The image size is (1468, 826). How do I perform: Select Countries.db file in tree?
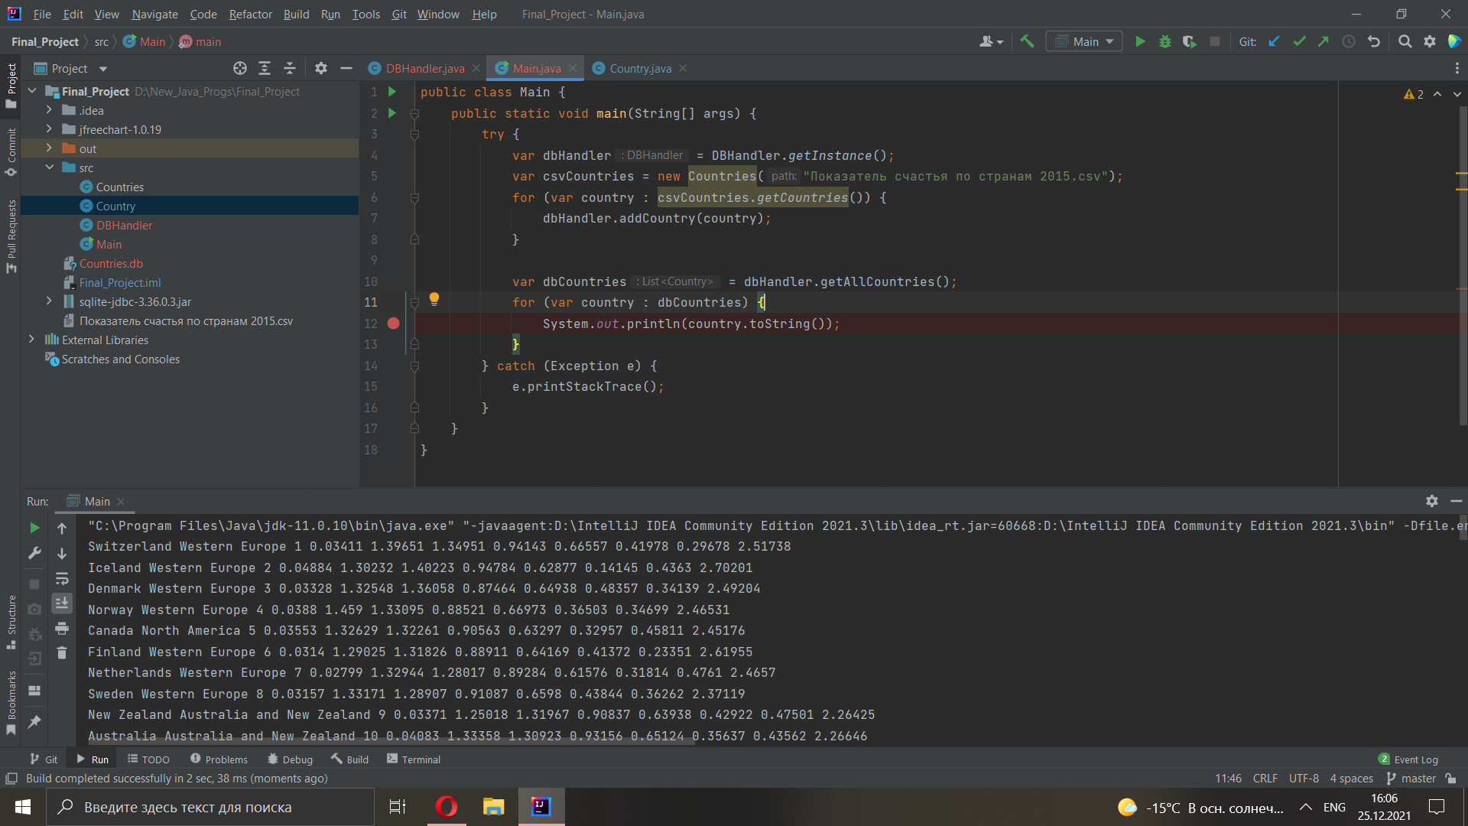[111, 263]
